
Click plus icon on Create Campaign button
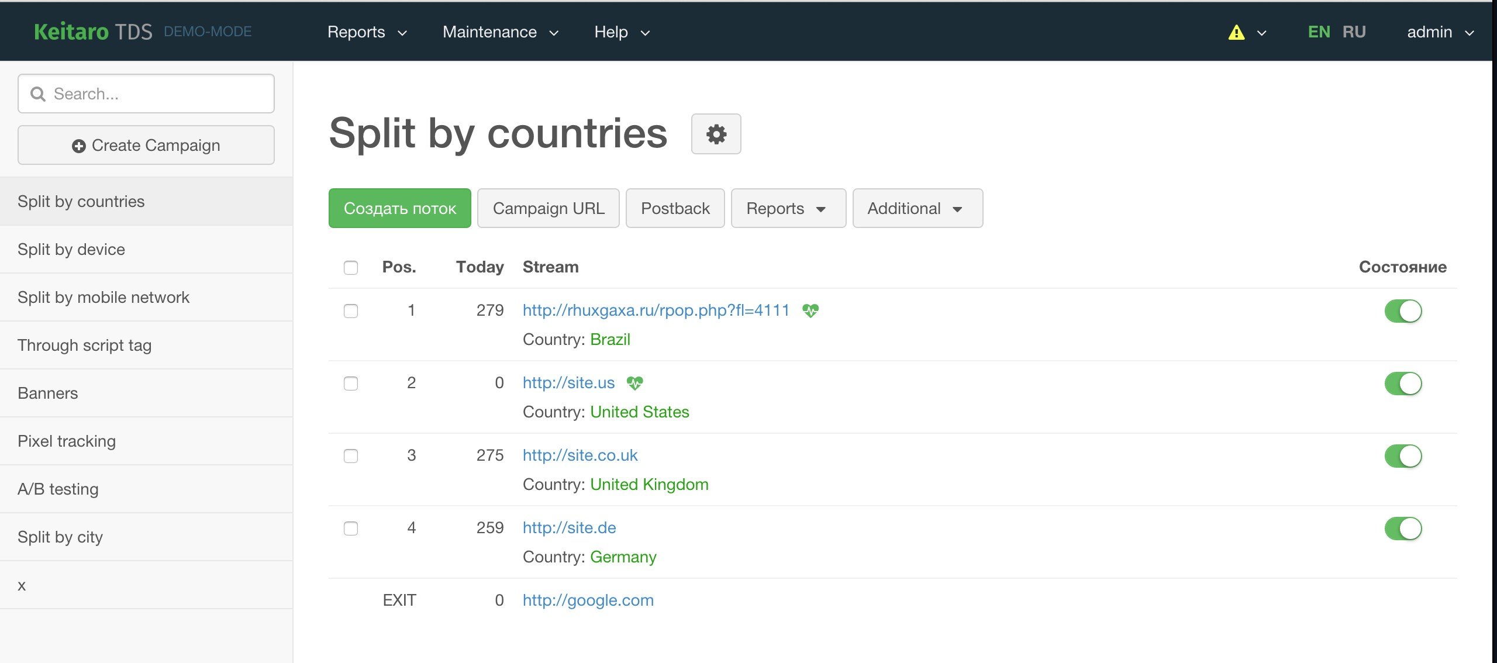[79, 146]
